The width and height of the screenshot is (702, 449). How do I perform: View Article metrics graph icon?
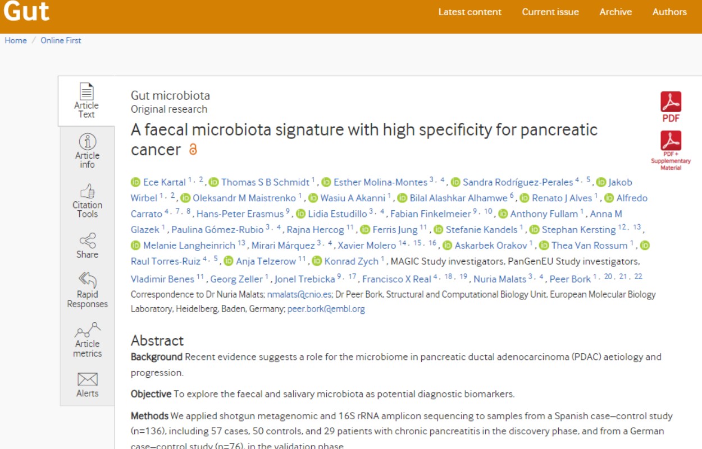point(87,330)
